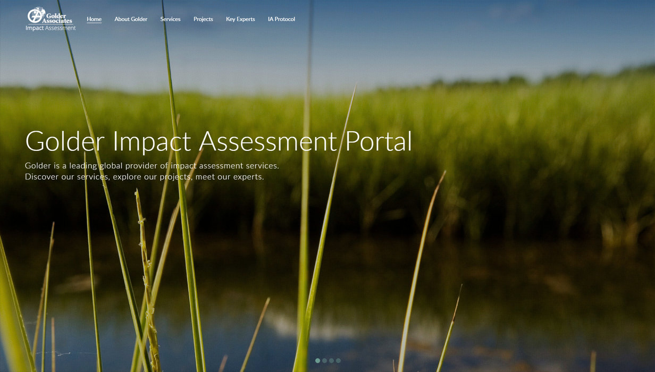This screenshot has width=655, height=372.
Task: Select IA Protocol in navigation bar
Action: tap(281, 19)
